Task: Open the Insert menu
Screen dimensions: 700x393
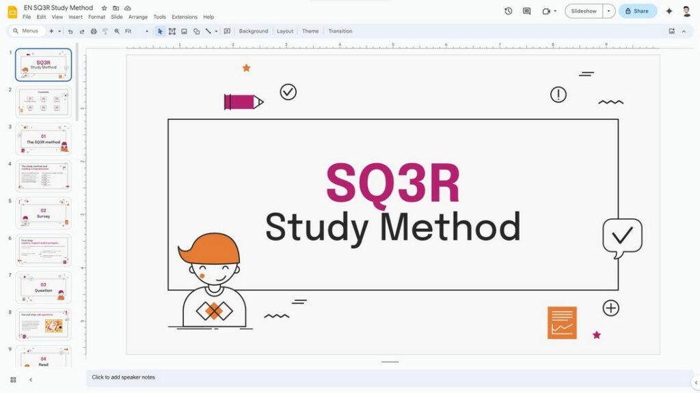Action: [75, 16]
